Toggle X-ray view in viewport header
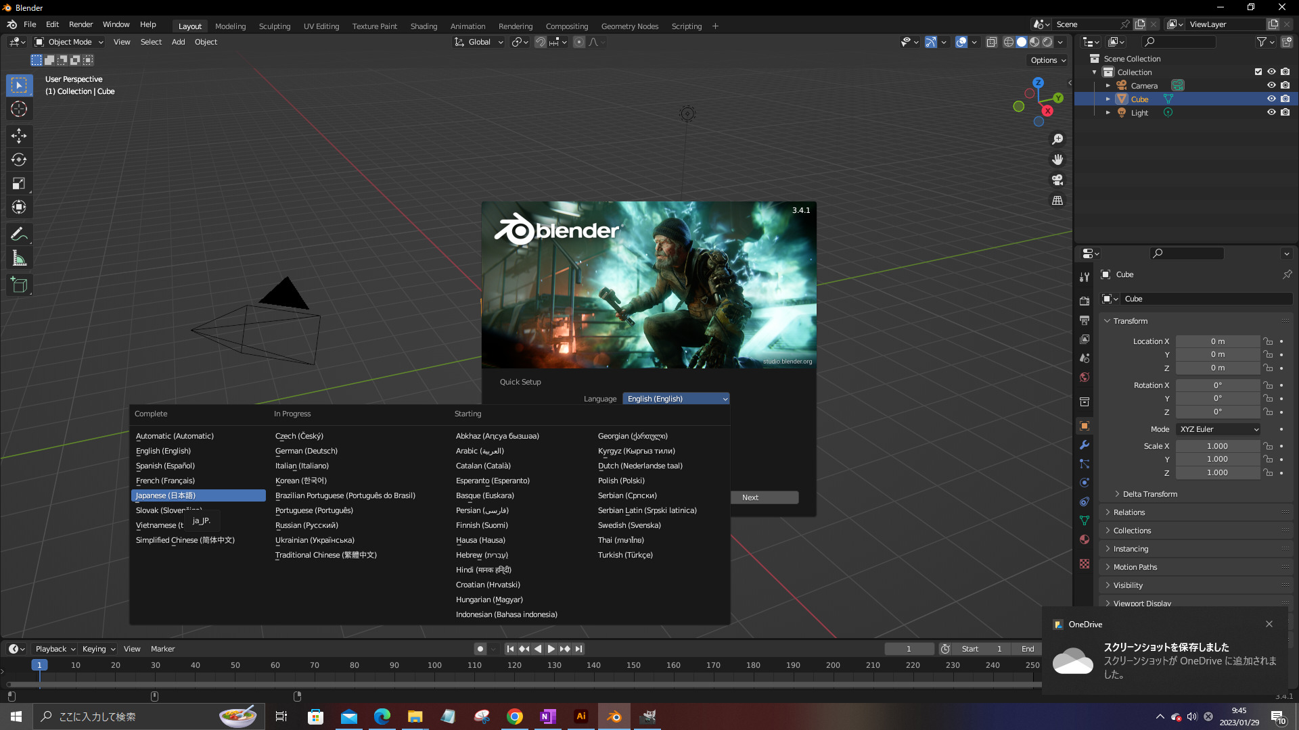This screenshot has width=1299, height=730. 991,42
